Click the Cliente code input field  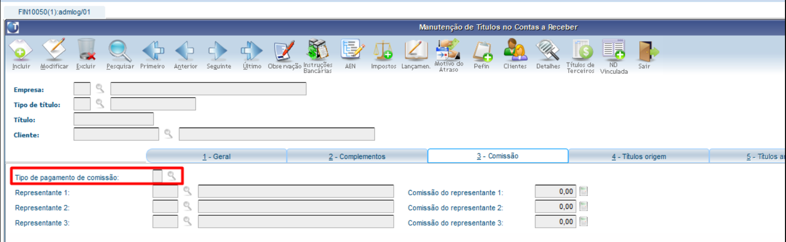click(116, 134)
